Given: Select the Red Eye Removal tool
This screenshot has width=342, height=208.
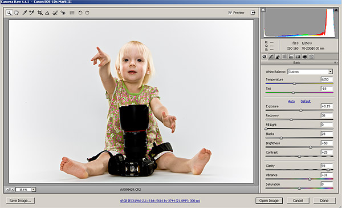Looking at the screenshot, I should [x=63, y=13].
